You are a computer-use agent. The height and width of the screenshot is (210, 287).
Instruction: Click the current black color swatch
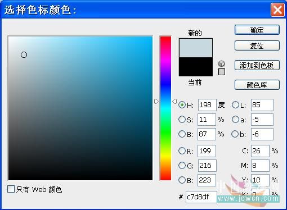point(196,67)
